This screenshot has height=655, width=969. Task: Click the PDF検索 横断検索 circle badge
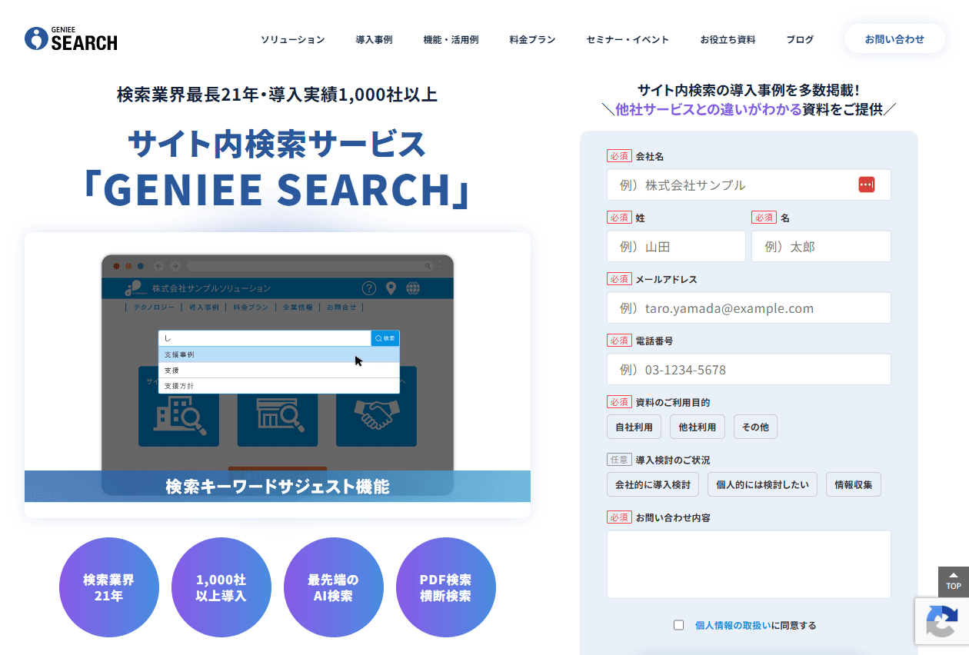tap(446, 587)
